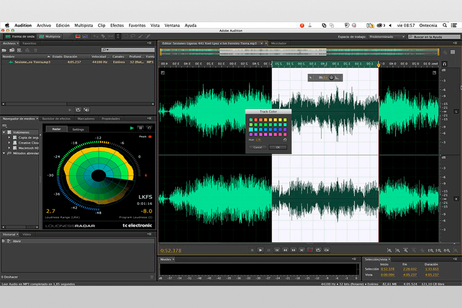Image resolution: width=462 pixels, height=308 pixels.
Task: Click the Spectral Frequency Display icon in toolbar
Action: tap(77, 37)
